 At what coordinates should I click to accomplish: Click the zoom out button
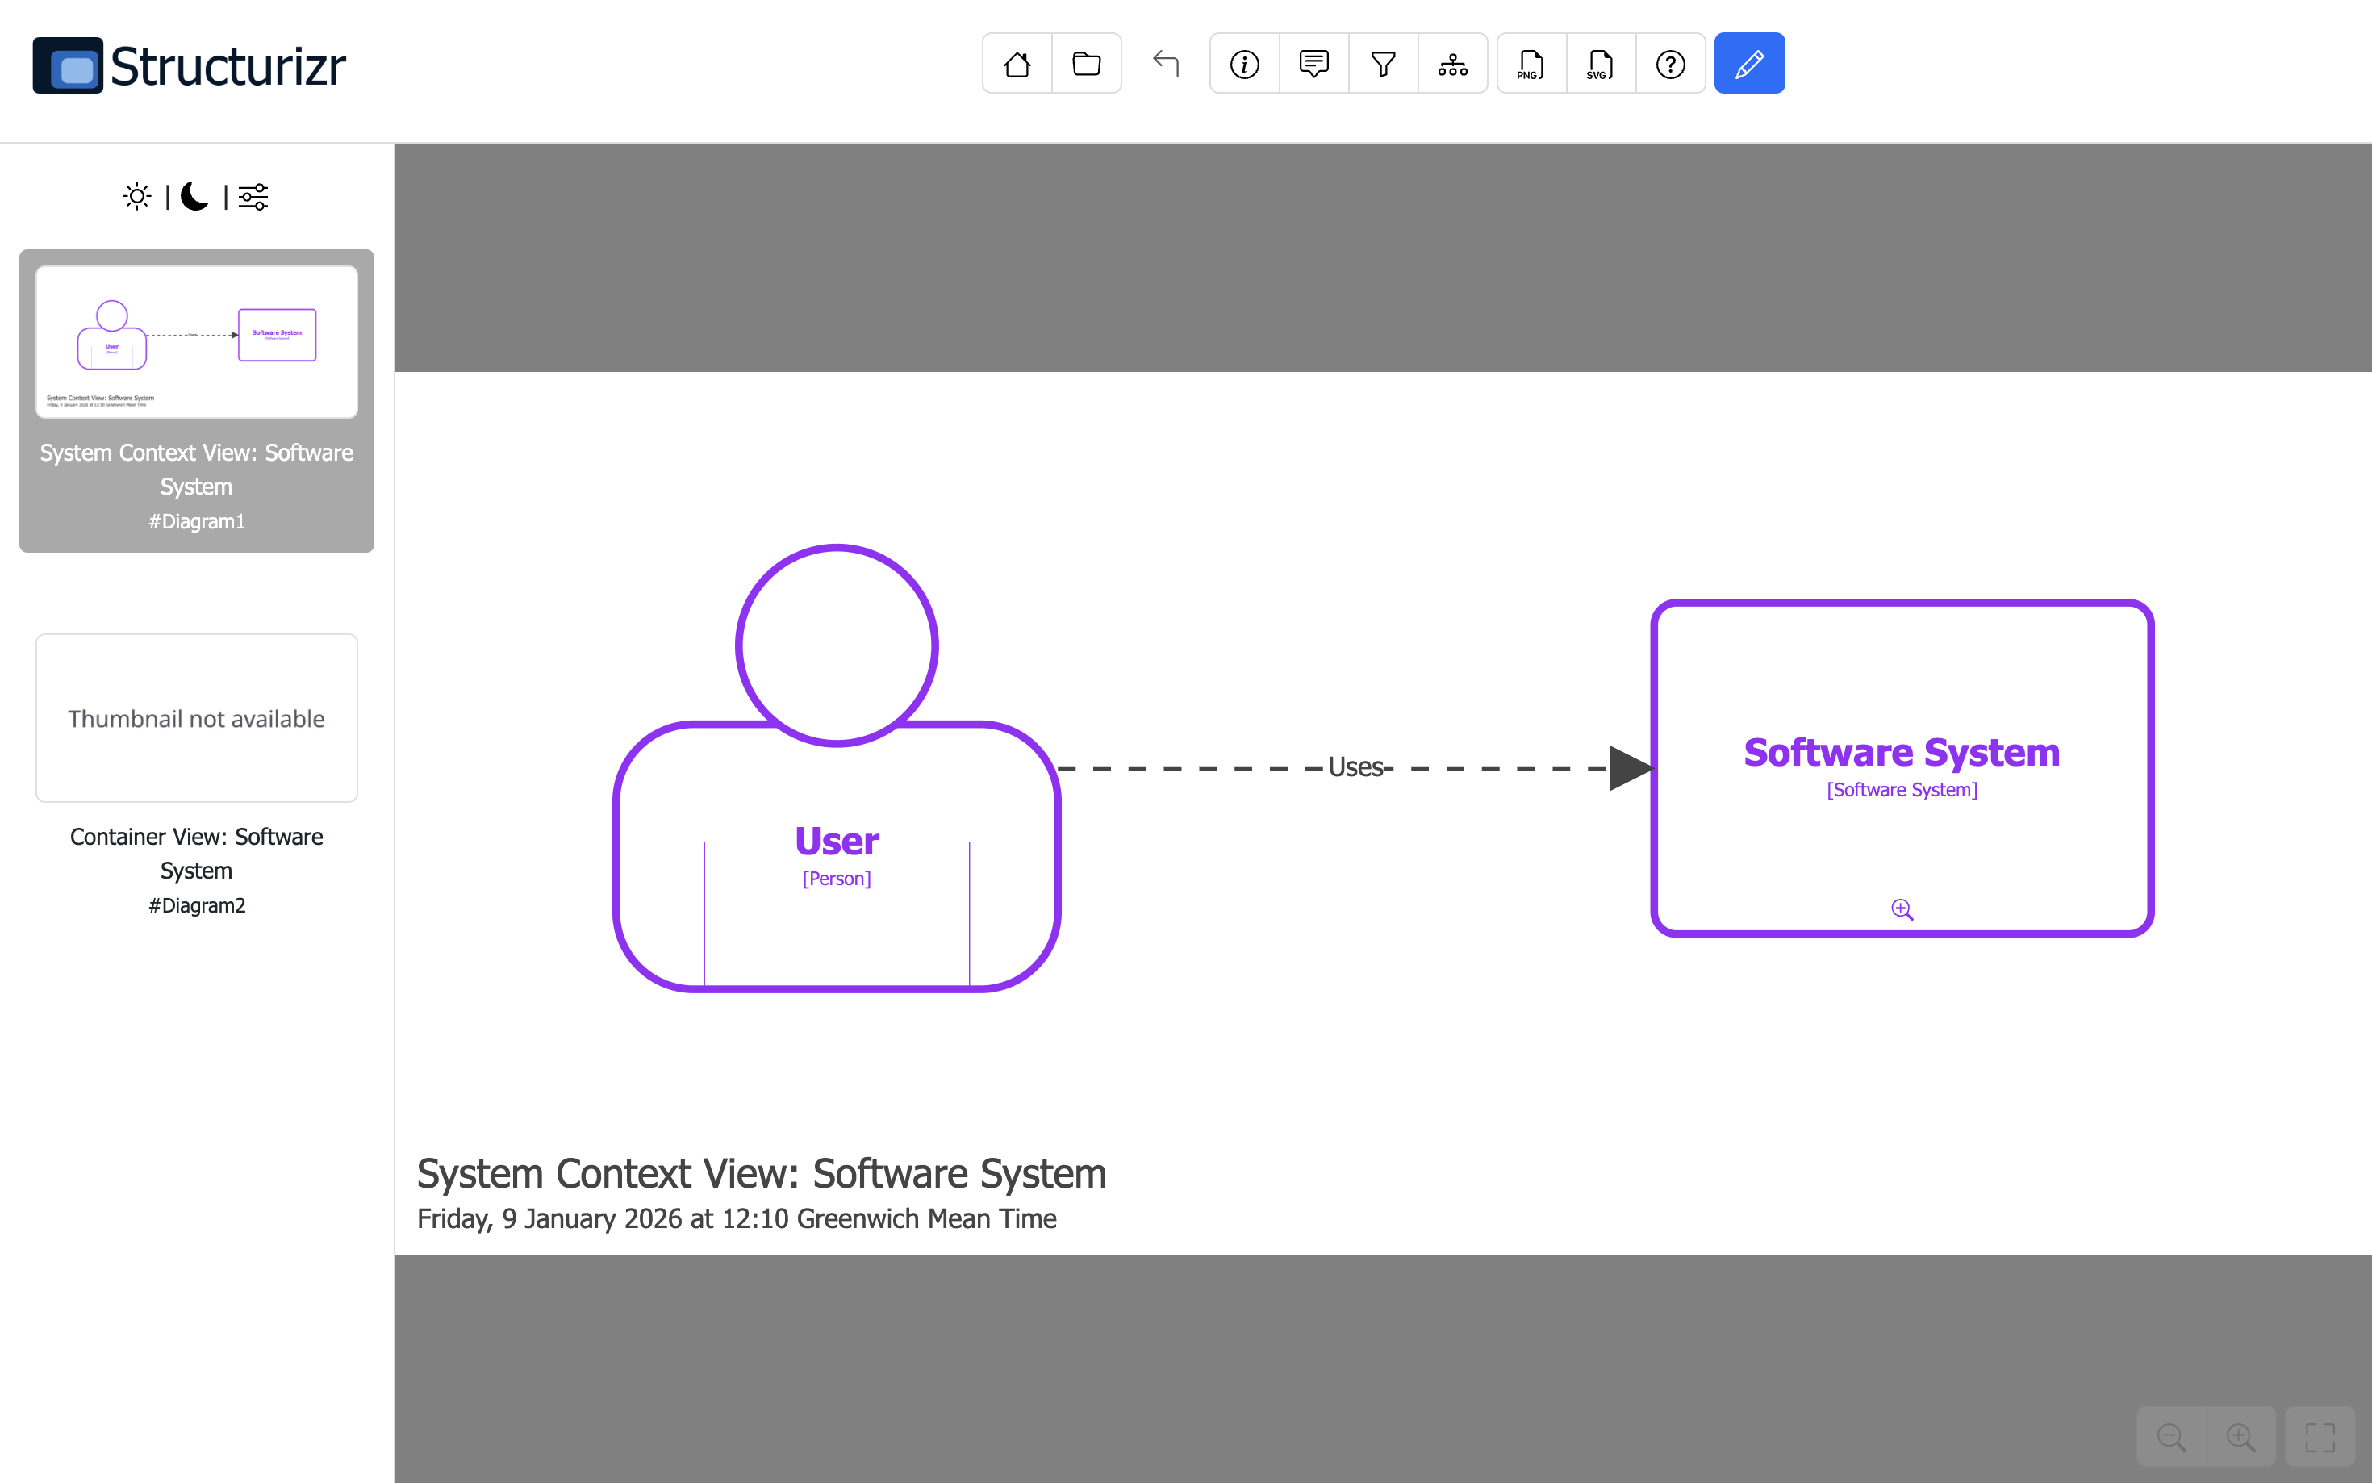pos(2171,1437)
